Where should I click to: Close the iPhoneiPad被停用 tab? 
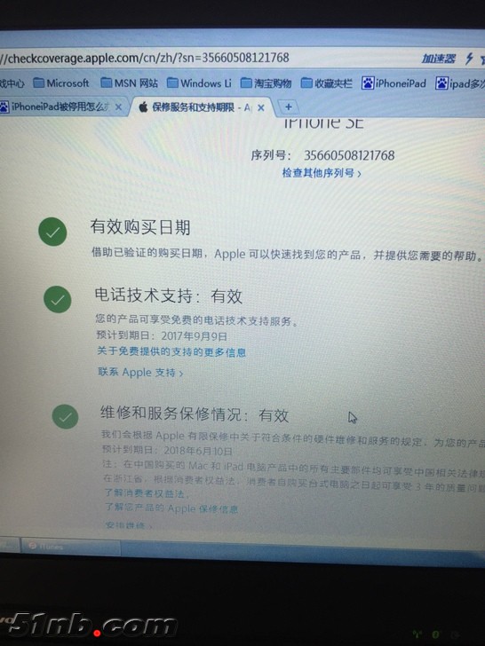click(x=118, y=107)
